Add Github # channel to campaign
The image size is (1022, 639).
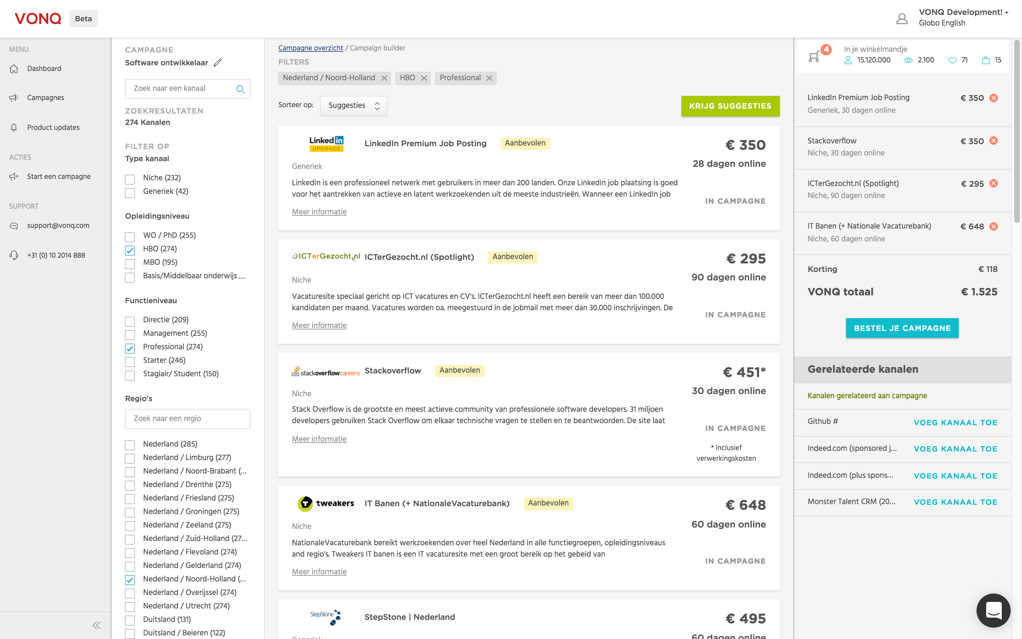pos(955,422)
